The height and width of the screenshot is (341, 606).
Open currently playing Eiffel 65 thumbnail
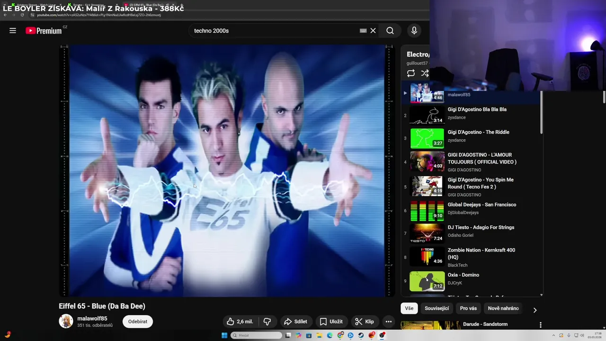(427, 92)
